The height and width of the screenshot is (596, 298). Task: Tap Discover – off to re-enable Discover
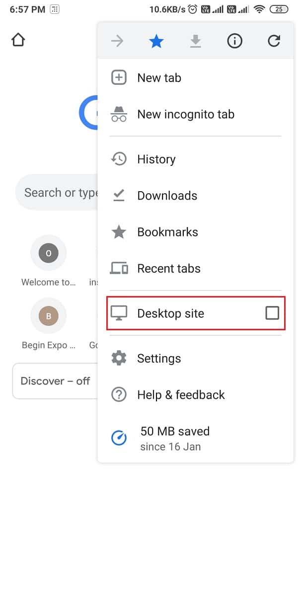point(55,381)
